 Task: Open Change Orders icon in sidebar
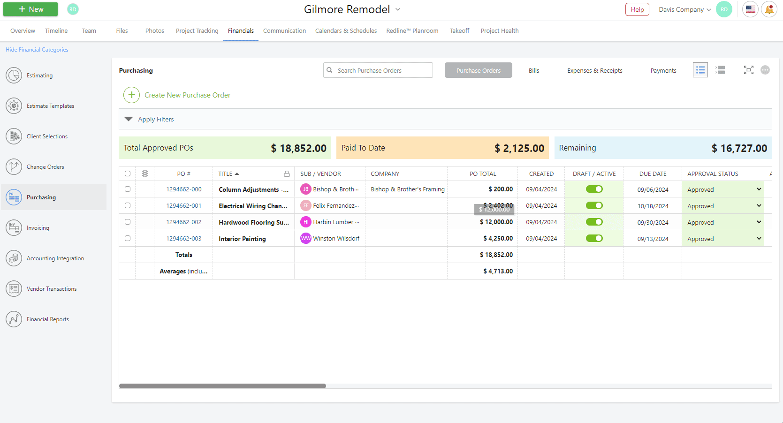pos(14,167)
